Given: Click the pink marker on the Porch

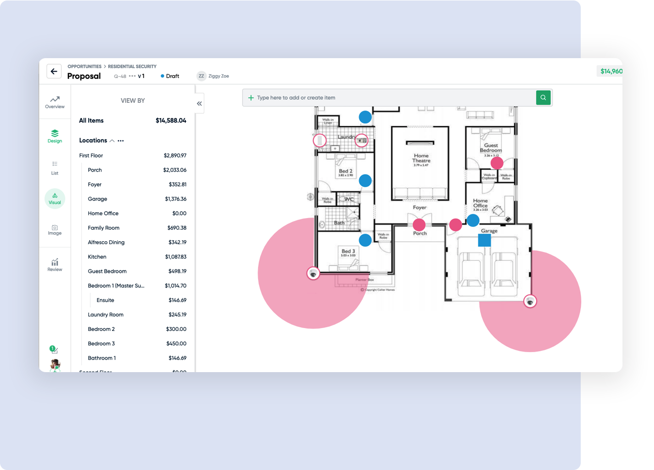Looking at the screenshot, I should [x=419, y=224].
